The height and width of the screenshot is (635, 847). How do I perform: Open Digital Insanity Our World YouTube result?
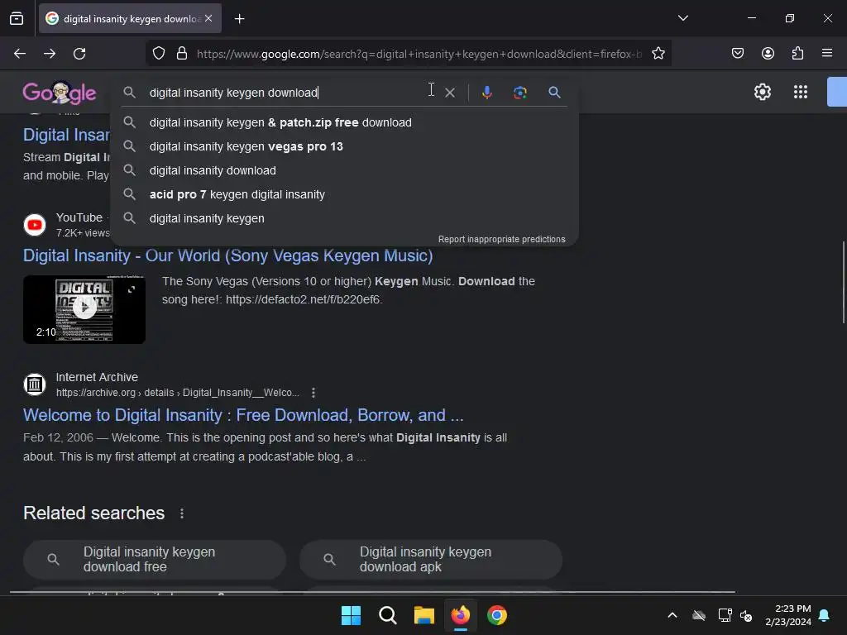click(228, 255)
